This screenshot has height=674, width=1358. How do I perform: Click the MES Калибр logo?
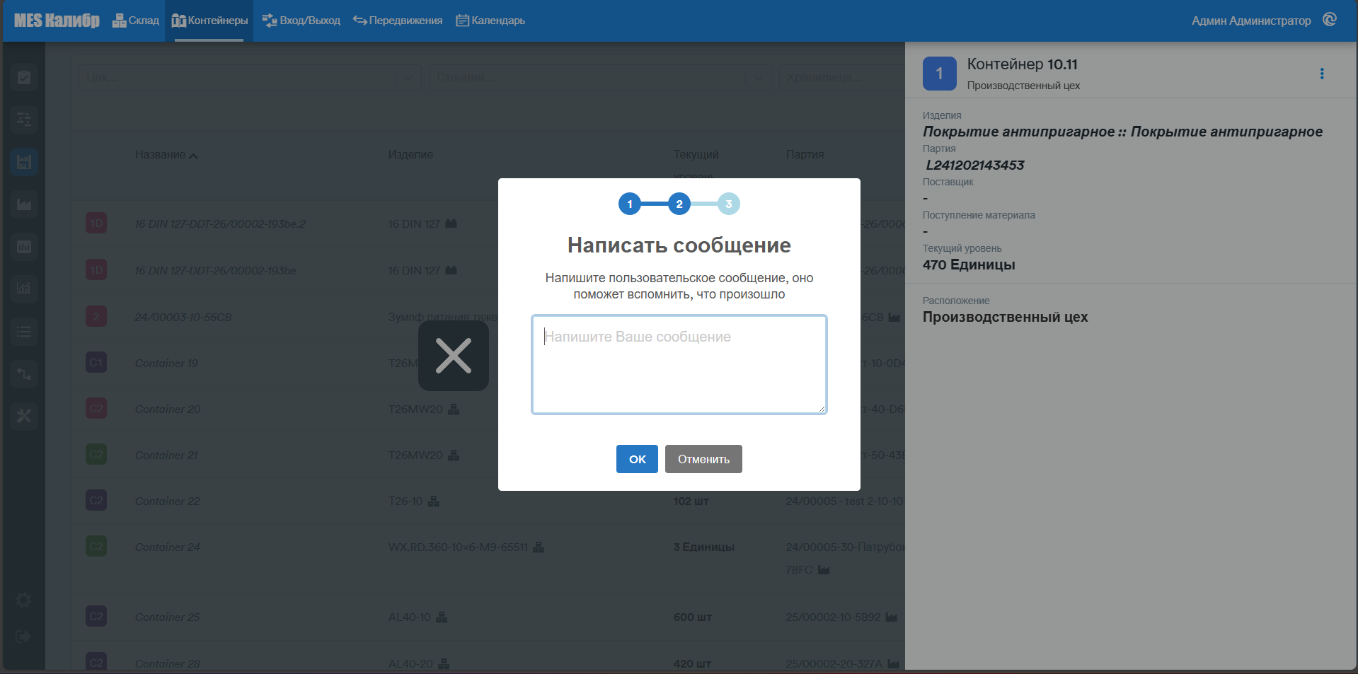point(57,21)
